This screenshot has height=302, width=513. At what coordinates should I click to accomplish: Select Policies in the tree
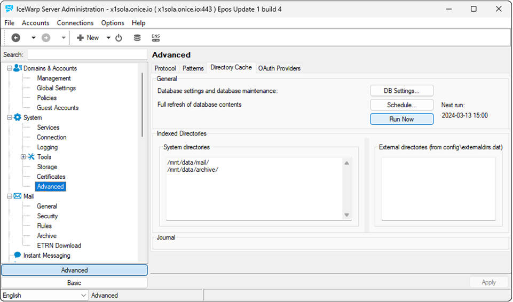tap(47, 98)
